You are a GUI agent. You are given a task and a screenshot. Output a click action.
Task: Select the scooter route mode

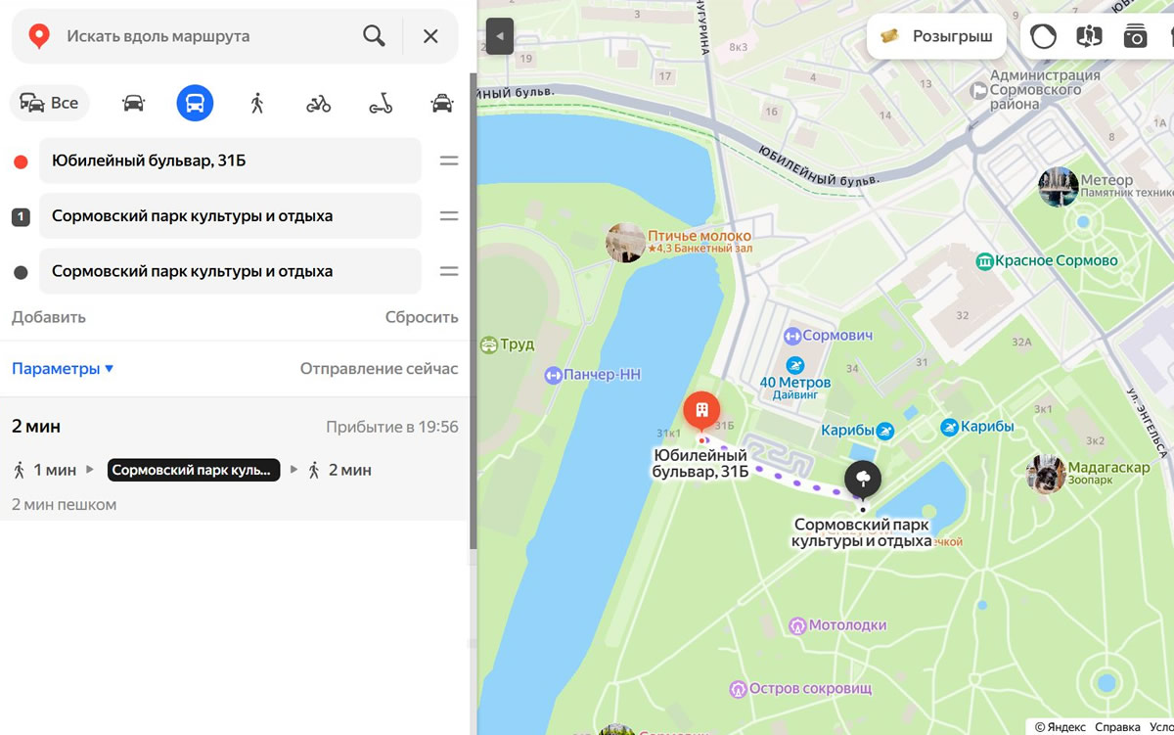[381, 103]
